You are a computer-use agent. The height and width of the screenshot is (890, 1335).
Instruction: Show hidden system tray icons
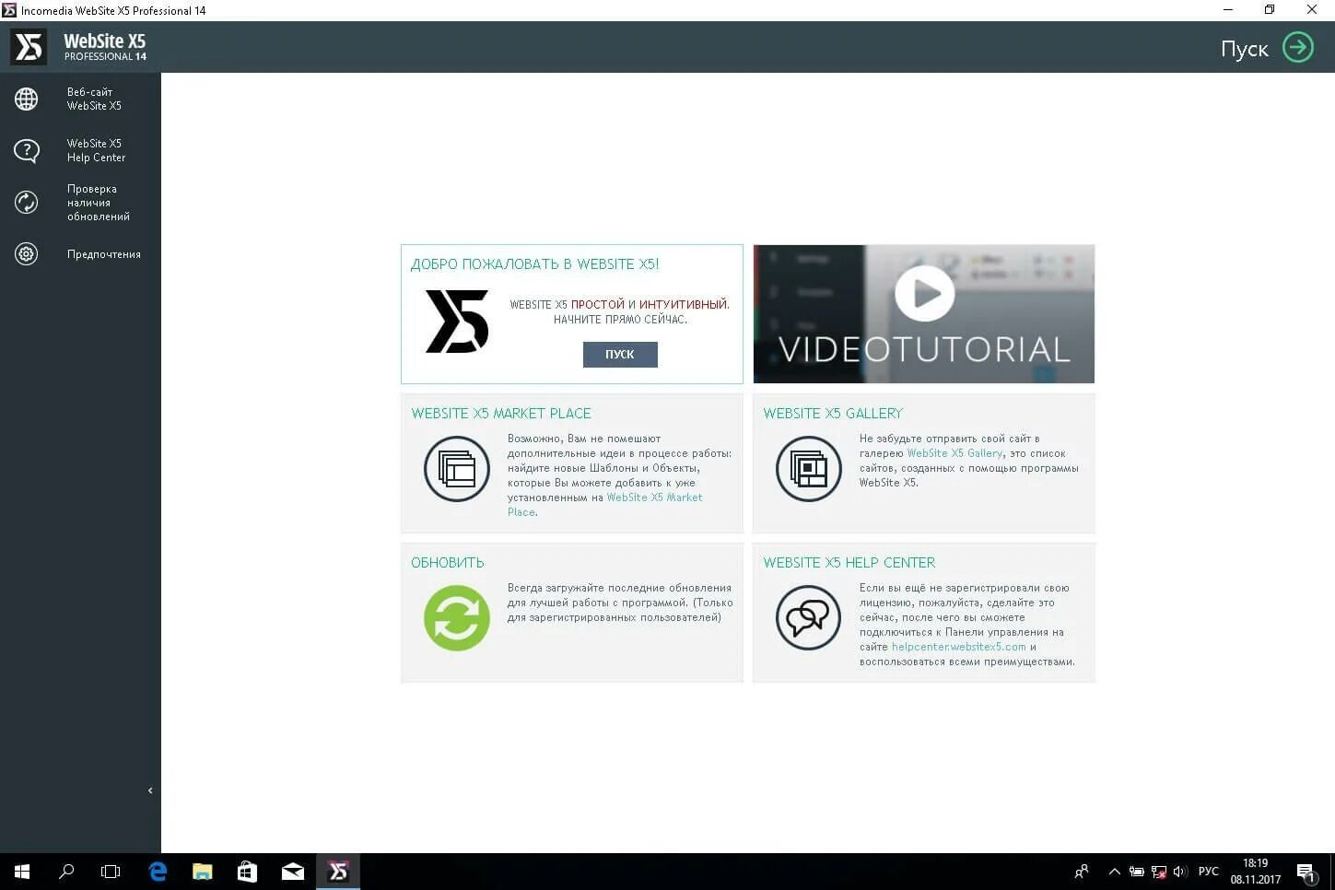tap(1114, 872)
